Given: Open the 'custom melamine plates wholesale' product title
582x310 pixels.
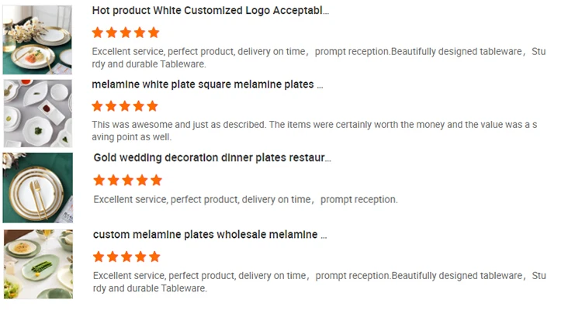Looking at the screenshot, I should click(x=210, y=234).
